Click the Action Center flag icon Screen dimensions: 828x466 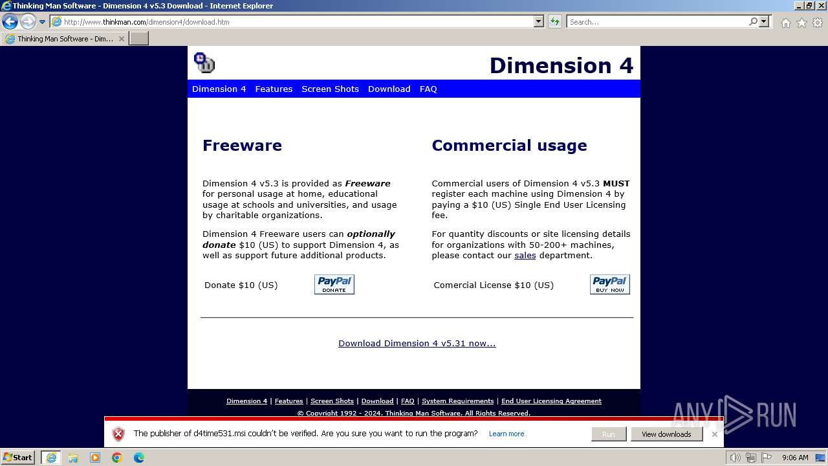(x=767, y=458)
